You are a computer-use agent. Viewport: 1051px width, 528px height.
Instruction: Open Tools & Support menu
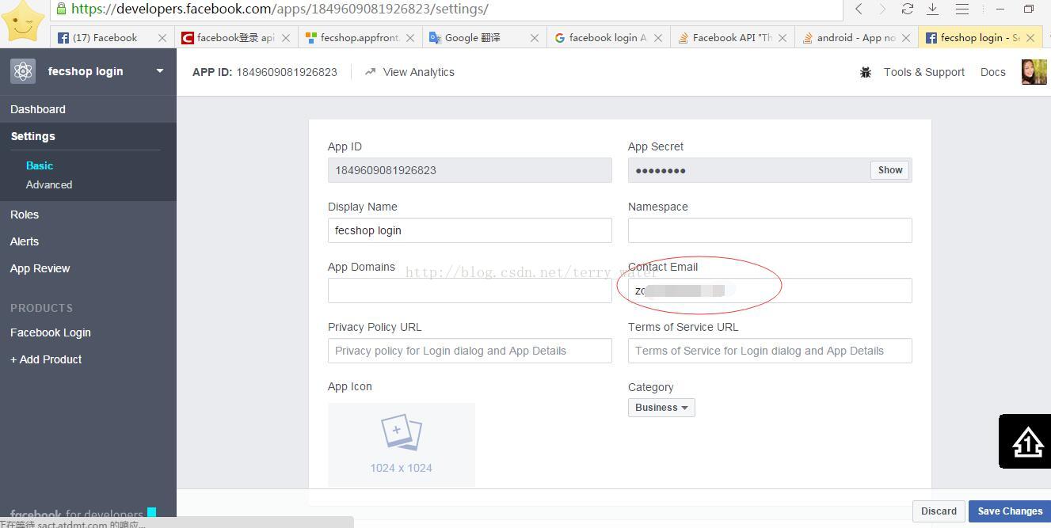pyautogui.click(x=924, y=72)
